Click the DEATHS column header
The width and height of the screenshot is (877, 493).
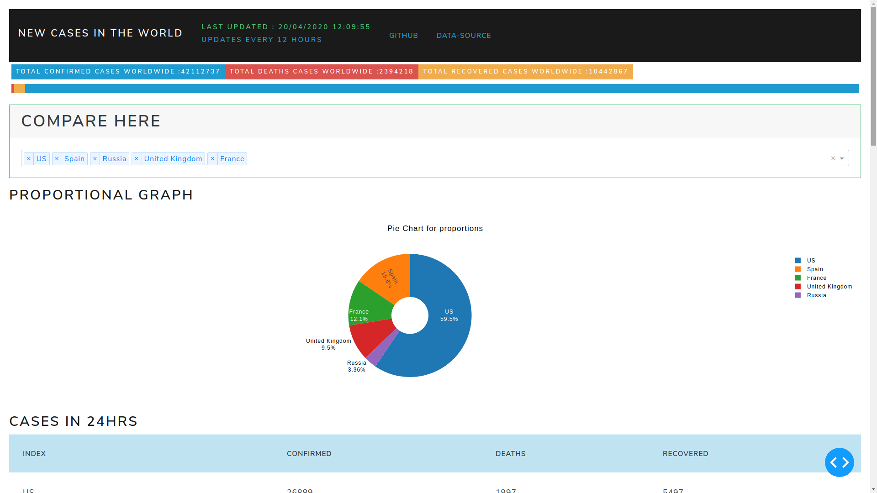(511, 454)
